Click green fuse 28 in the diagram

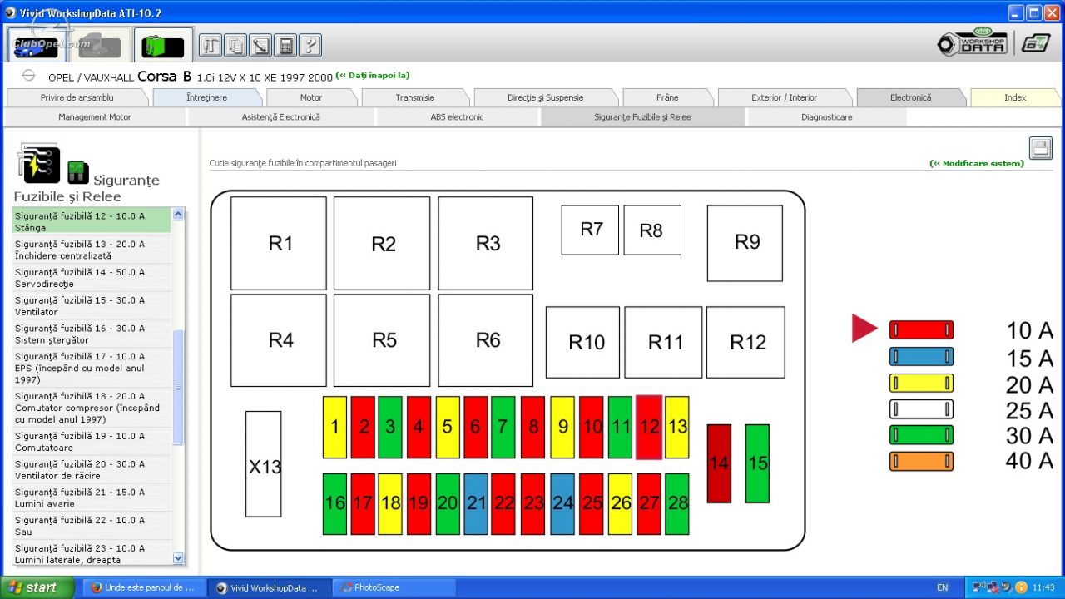[677, 504]
